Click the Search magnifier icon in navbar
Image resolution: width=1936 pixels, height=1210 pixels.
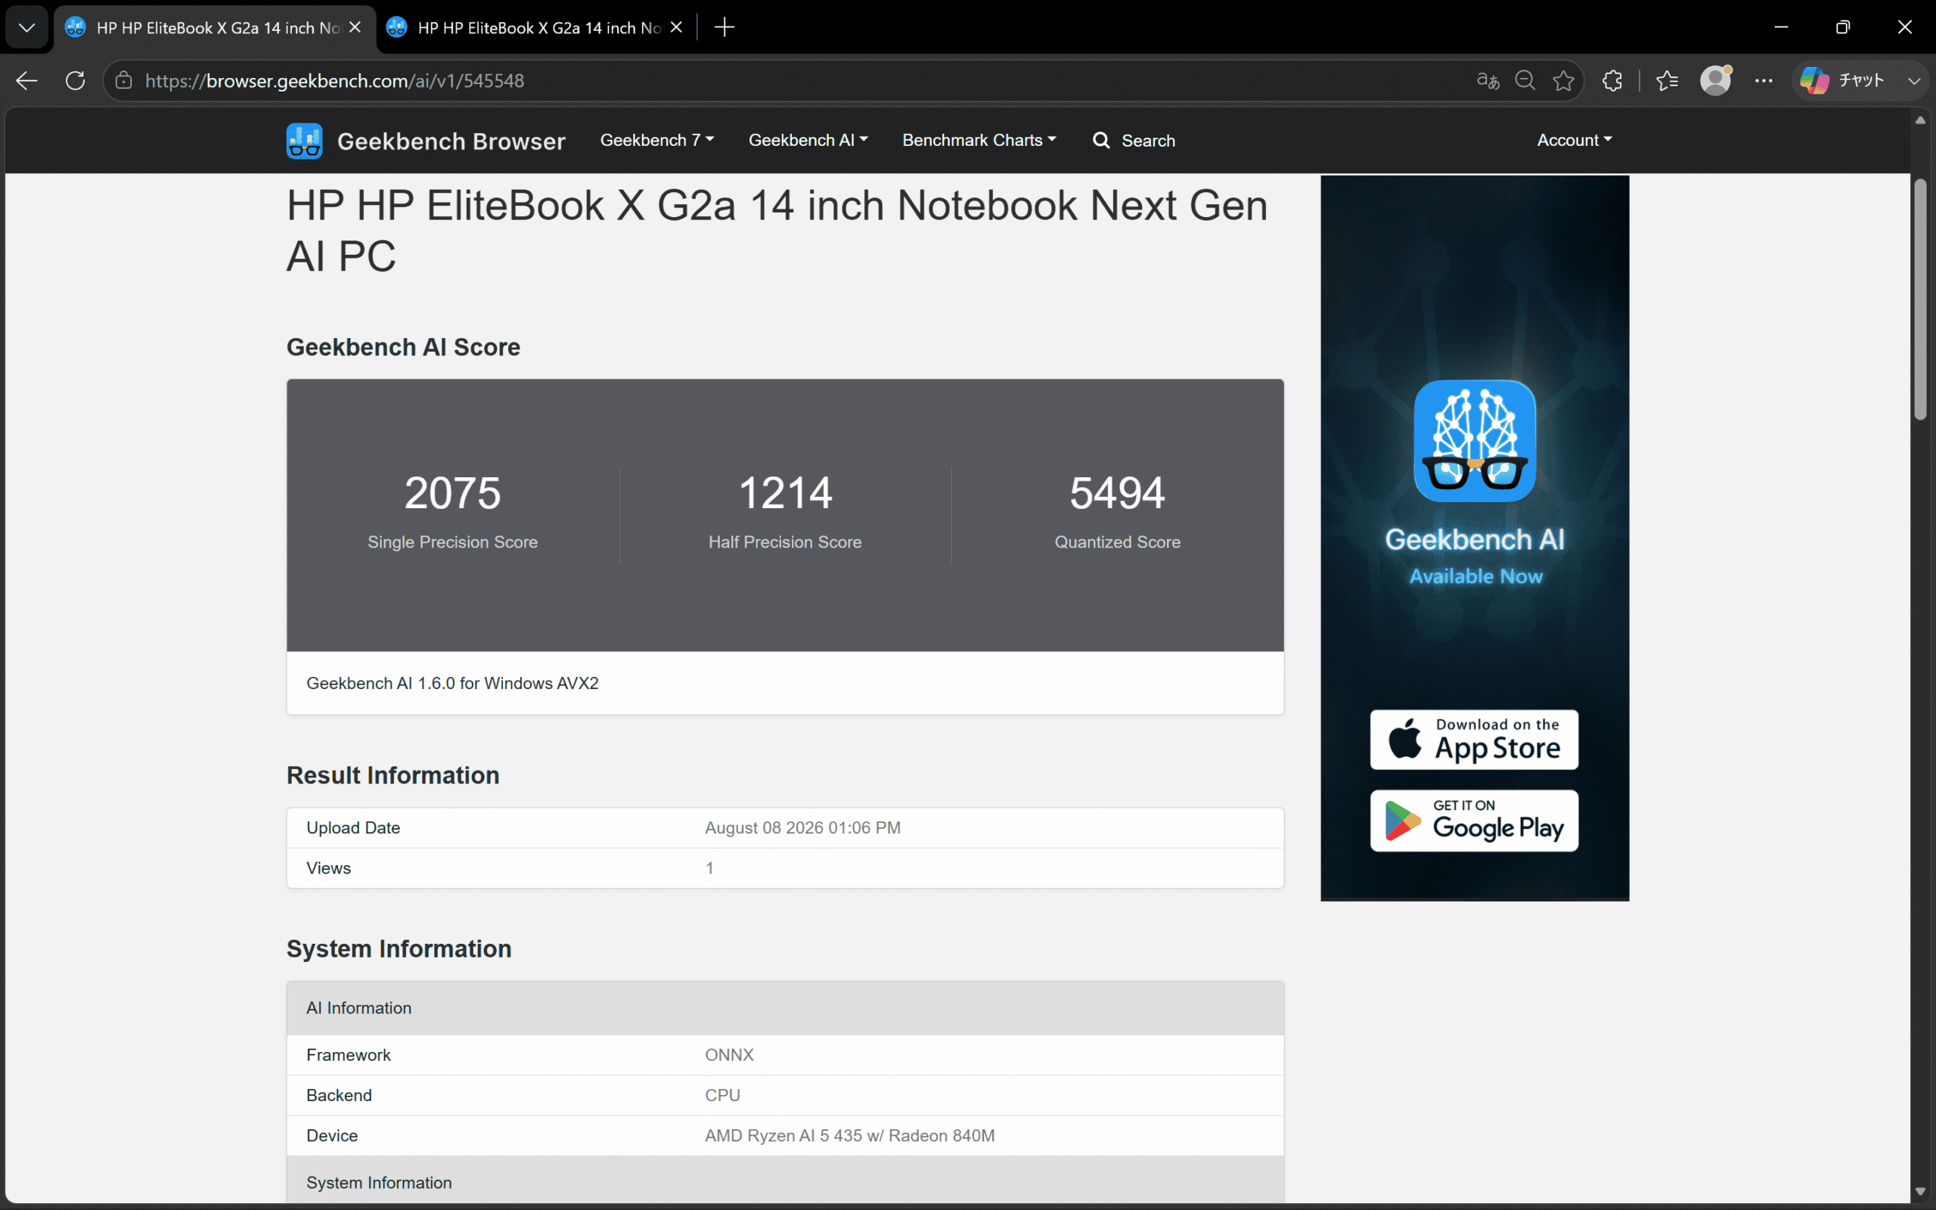[1102, 140]
